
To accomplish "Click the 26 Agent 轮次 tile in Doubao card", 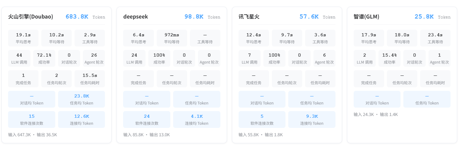I will click(94, 58).
